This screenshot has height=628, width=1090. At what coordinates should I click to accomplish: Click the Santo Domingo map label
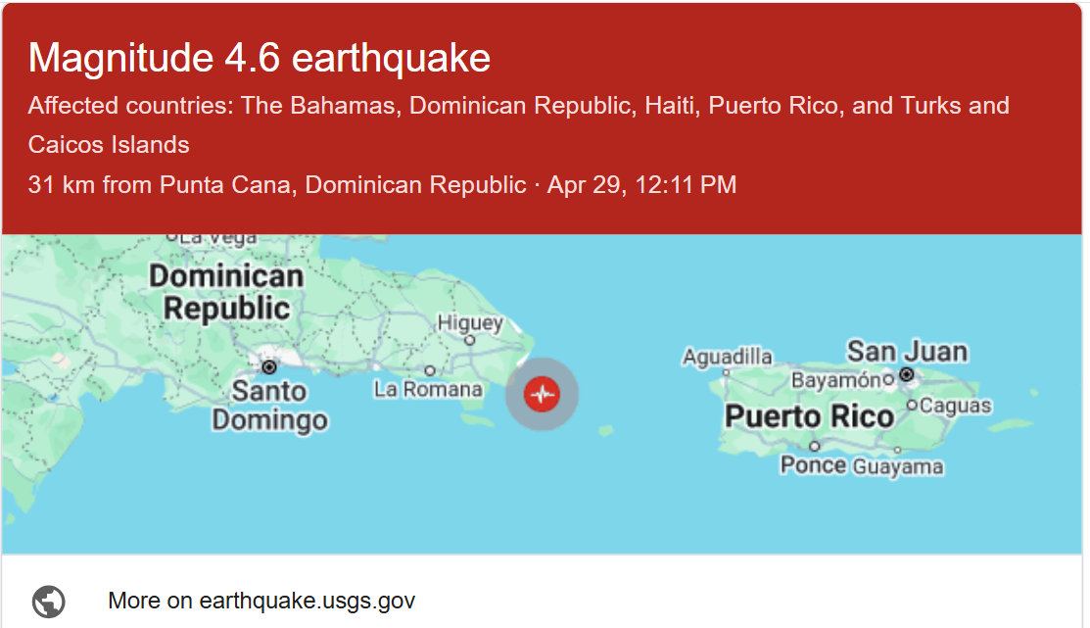269,407
